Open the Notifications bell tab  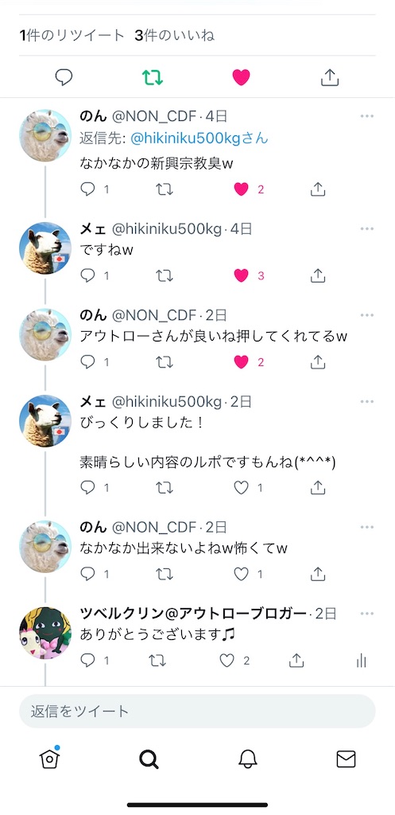coord(248,759)
